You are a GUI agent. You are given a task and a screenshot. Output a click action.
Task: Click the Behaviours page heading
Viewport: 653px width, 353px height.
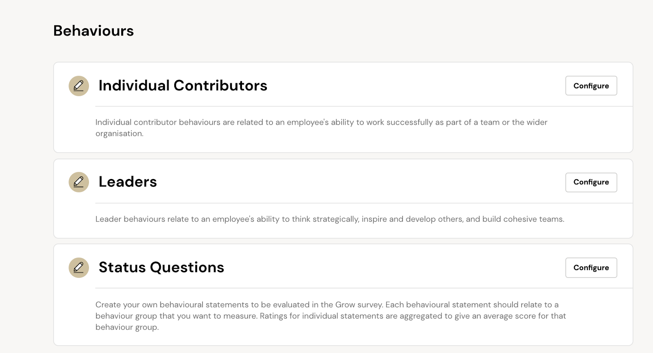coord(93,31)
